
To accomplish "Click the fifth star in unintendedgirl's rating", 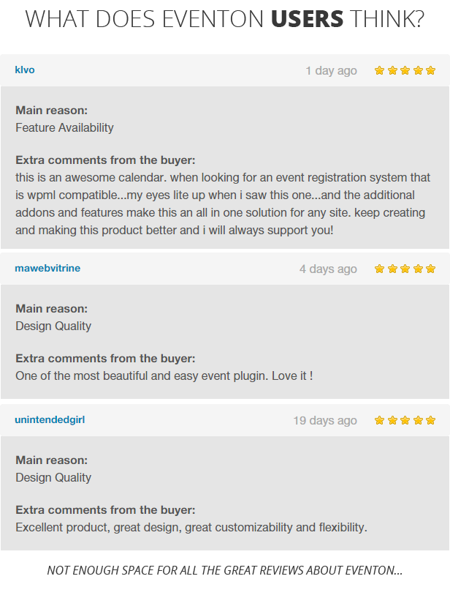I will [430, 420].
